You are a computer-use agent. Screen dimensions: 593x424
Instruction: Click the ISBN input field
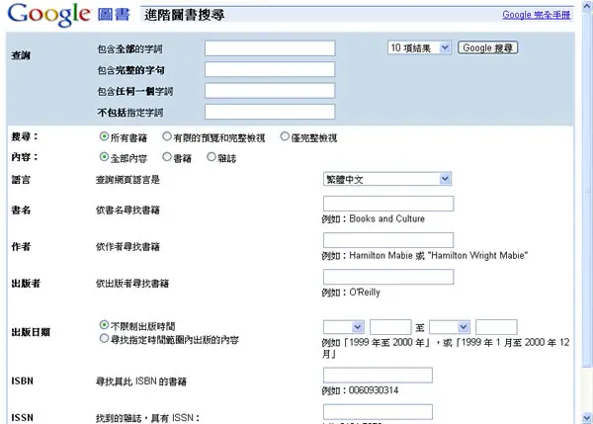pos(378,375)
